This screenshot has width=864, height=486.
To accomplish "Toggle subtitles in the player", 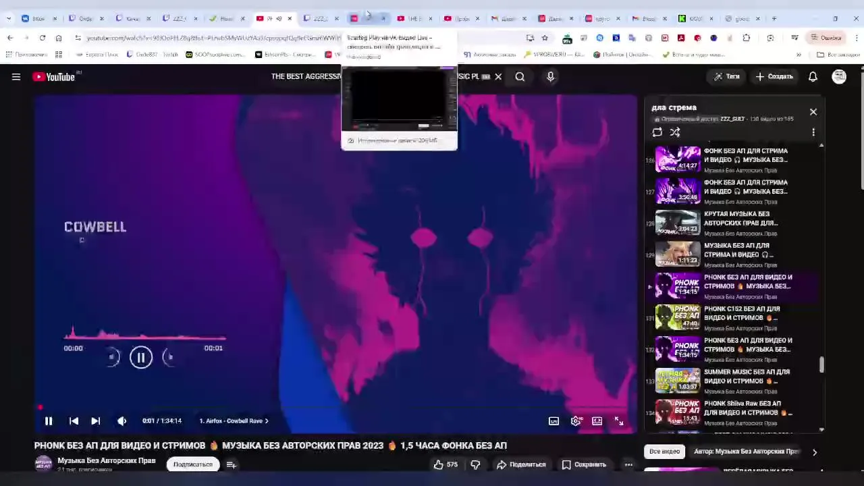I will tap(553, 421).
